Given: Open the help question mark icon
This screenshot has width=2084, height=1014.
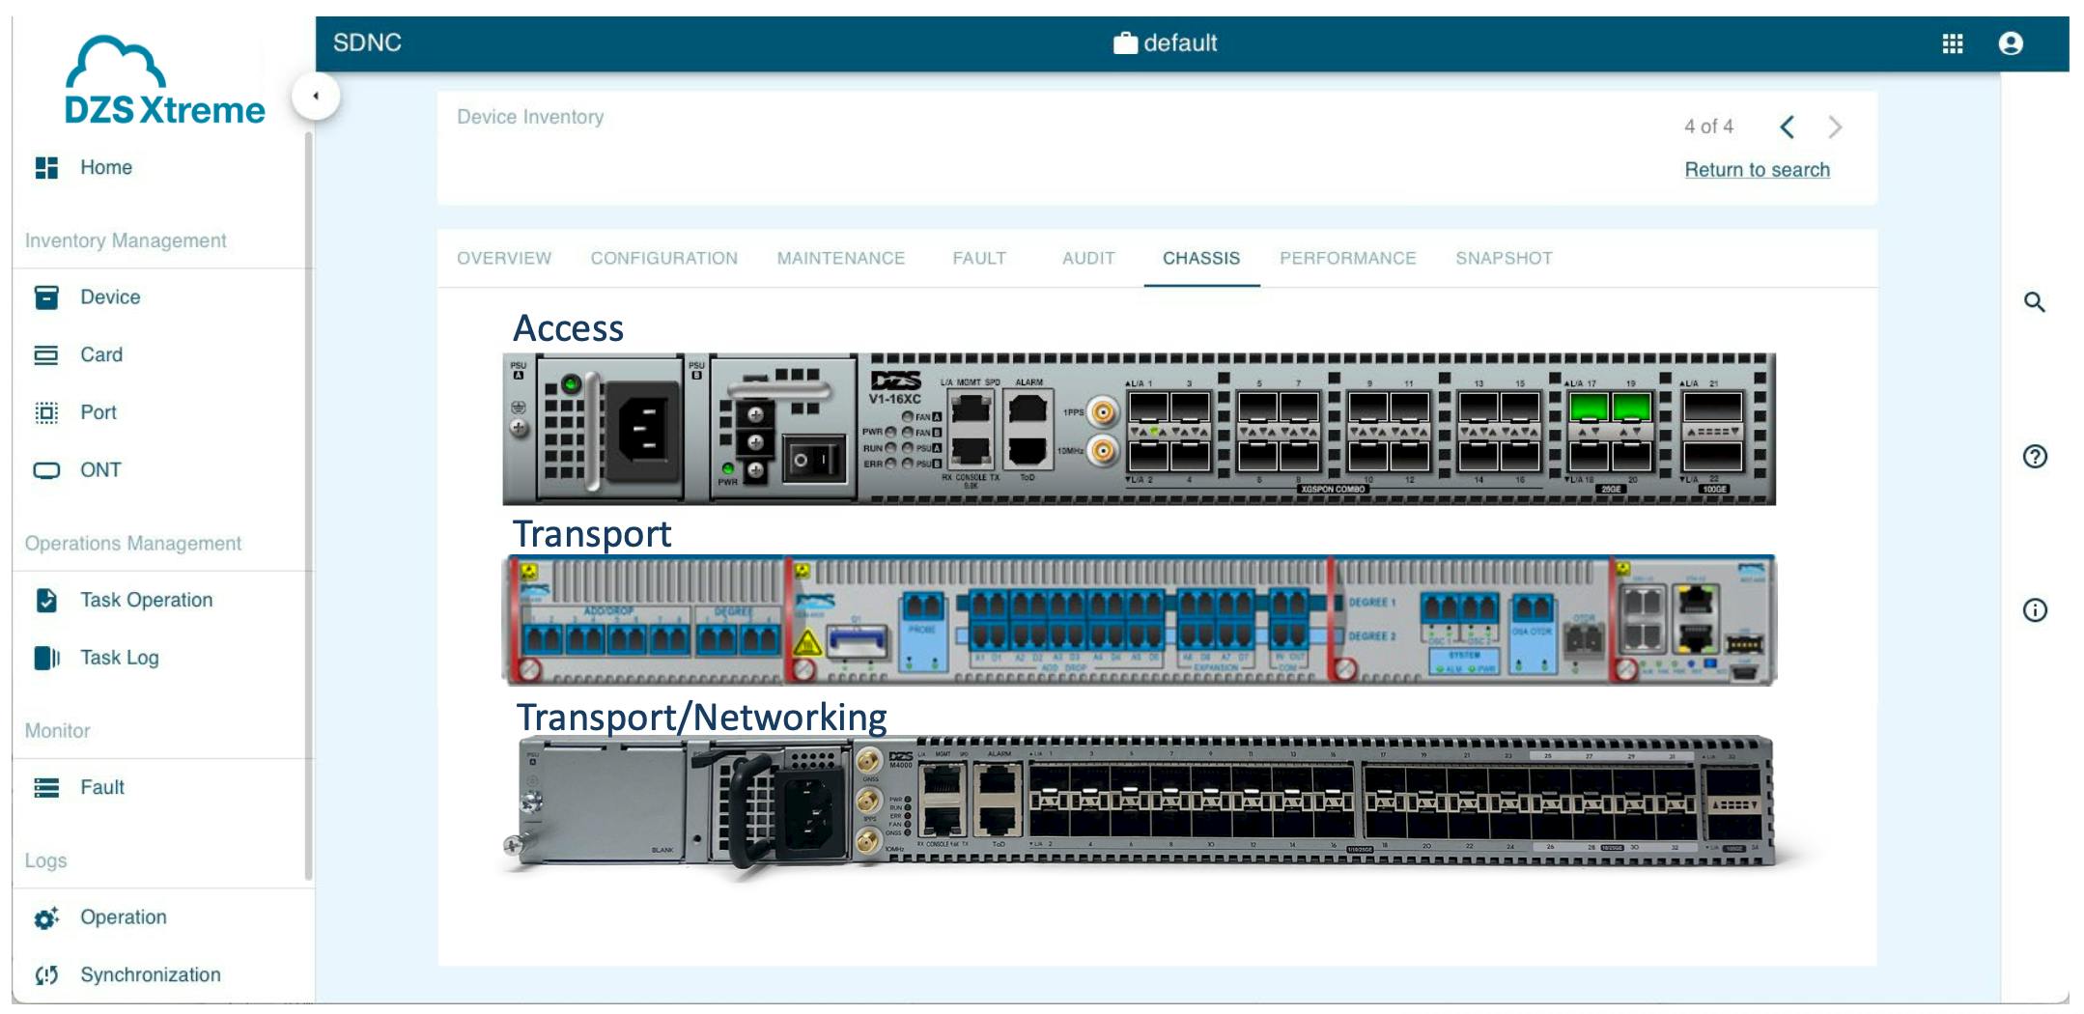Looking at the screenshot, I should [x=2034, y=456].
